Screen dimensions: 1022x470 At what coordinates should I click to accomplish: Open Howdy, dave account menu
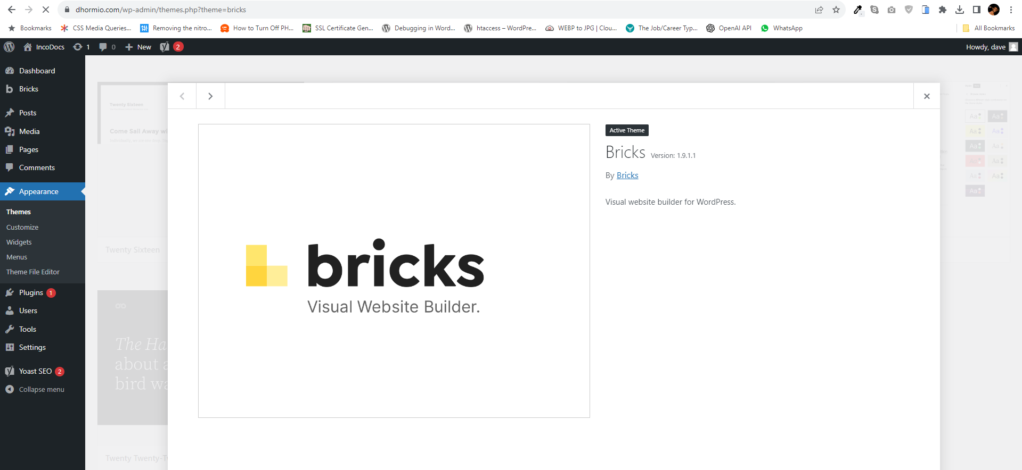click(992, 47)
